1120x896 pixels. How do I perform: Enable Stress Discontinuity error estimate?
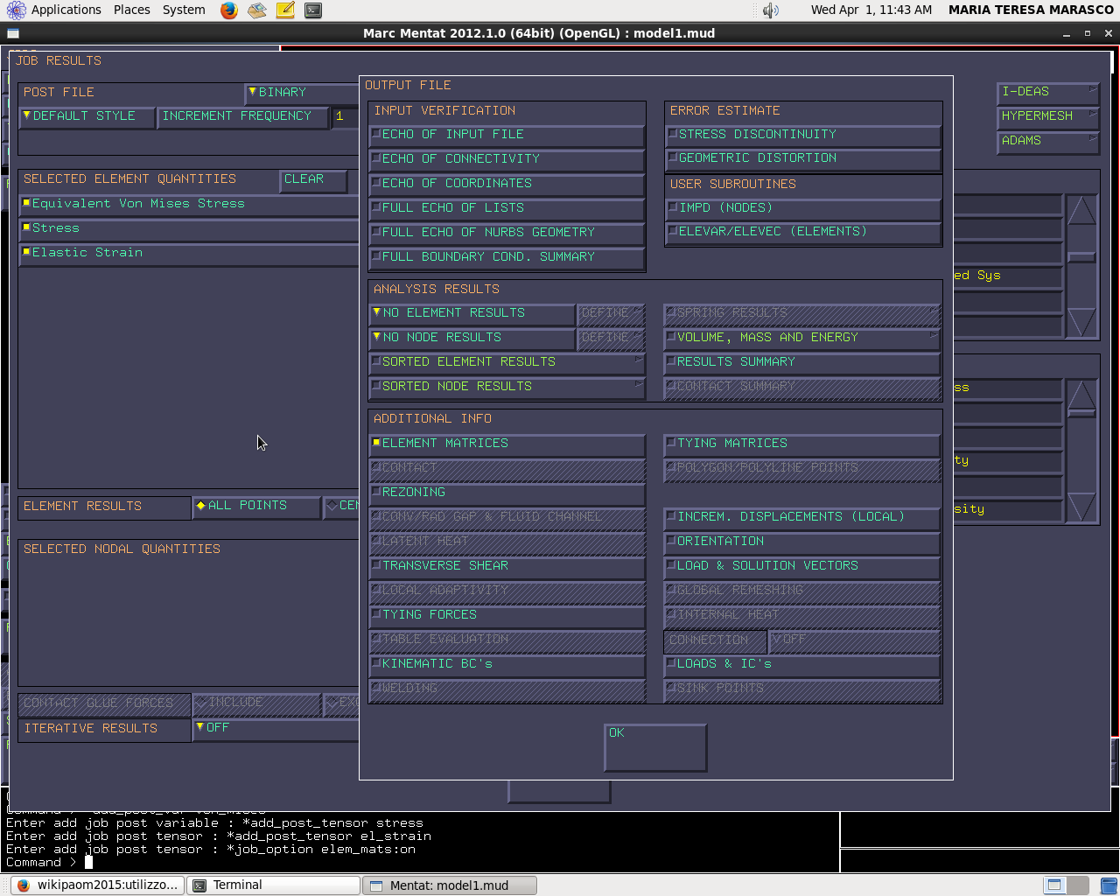803,135
